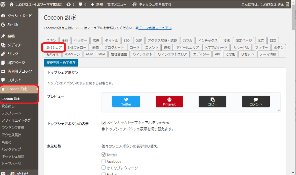Click the こんにちは、はるひなえ さん account greeting
This screenshot has height=175, width=296.
pyautogui.click(x=262, y=4)
